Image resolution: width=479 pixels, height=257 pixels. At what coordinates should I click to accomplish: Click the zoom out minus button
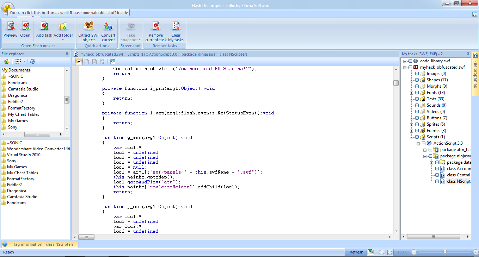[414, 252]
